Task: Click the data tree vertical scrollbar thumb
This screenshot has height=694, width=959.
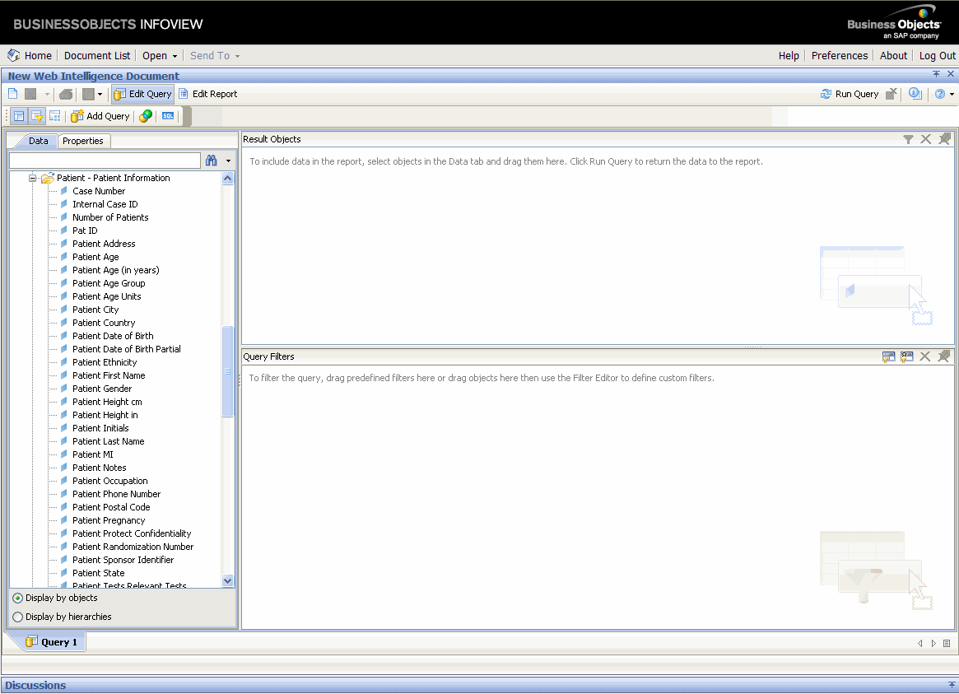Action: tap(227, 371)
